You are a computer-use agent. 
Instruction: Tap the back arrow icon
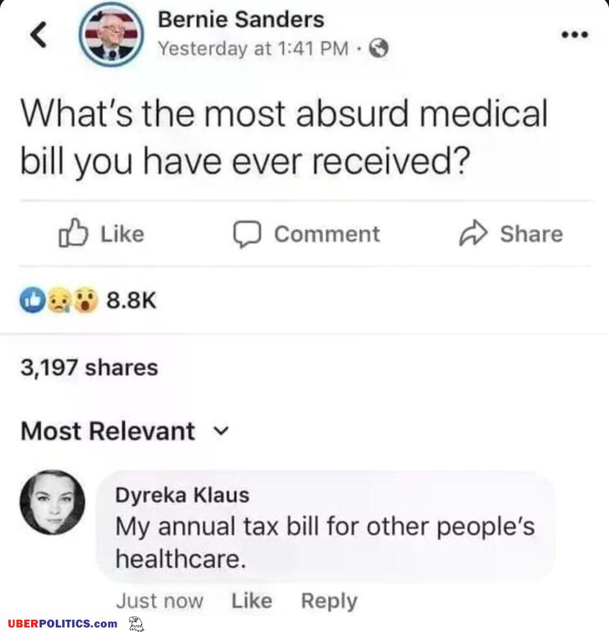40,36
